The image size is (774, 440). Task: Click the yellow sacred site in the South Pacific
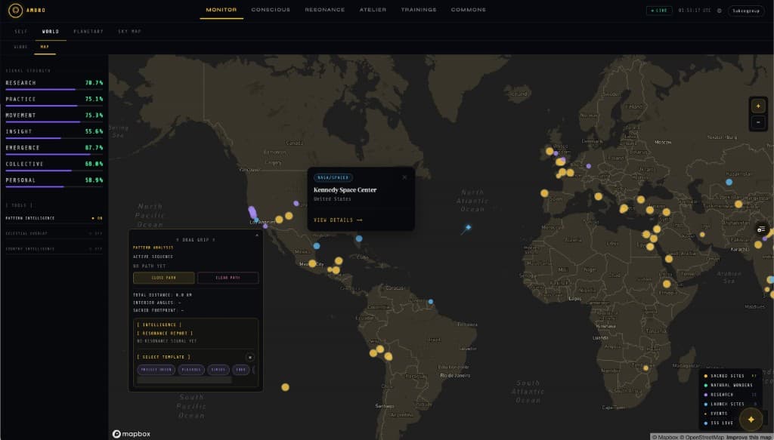[285, 387]
